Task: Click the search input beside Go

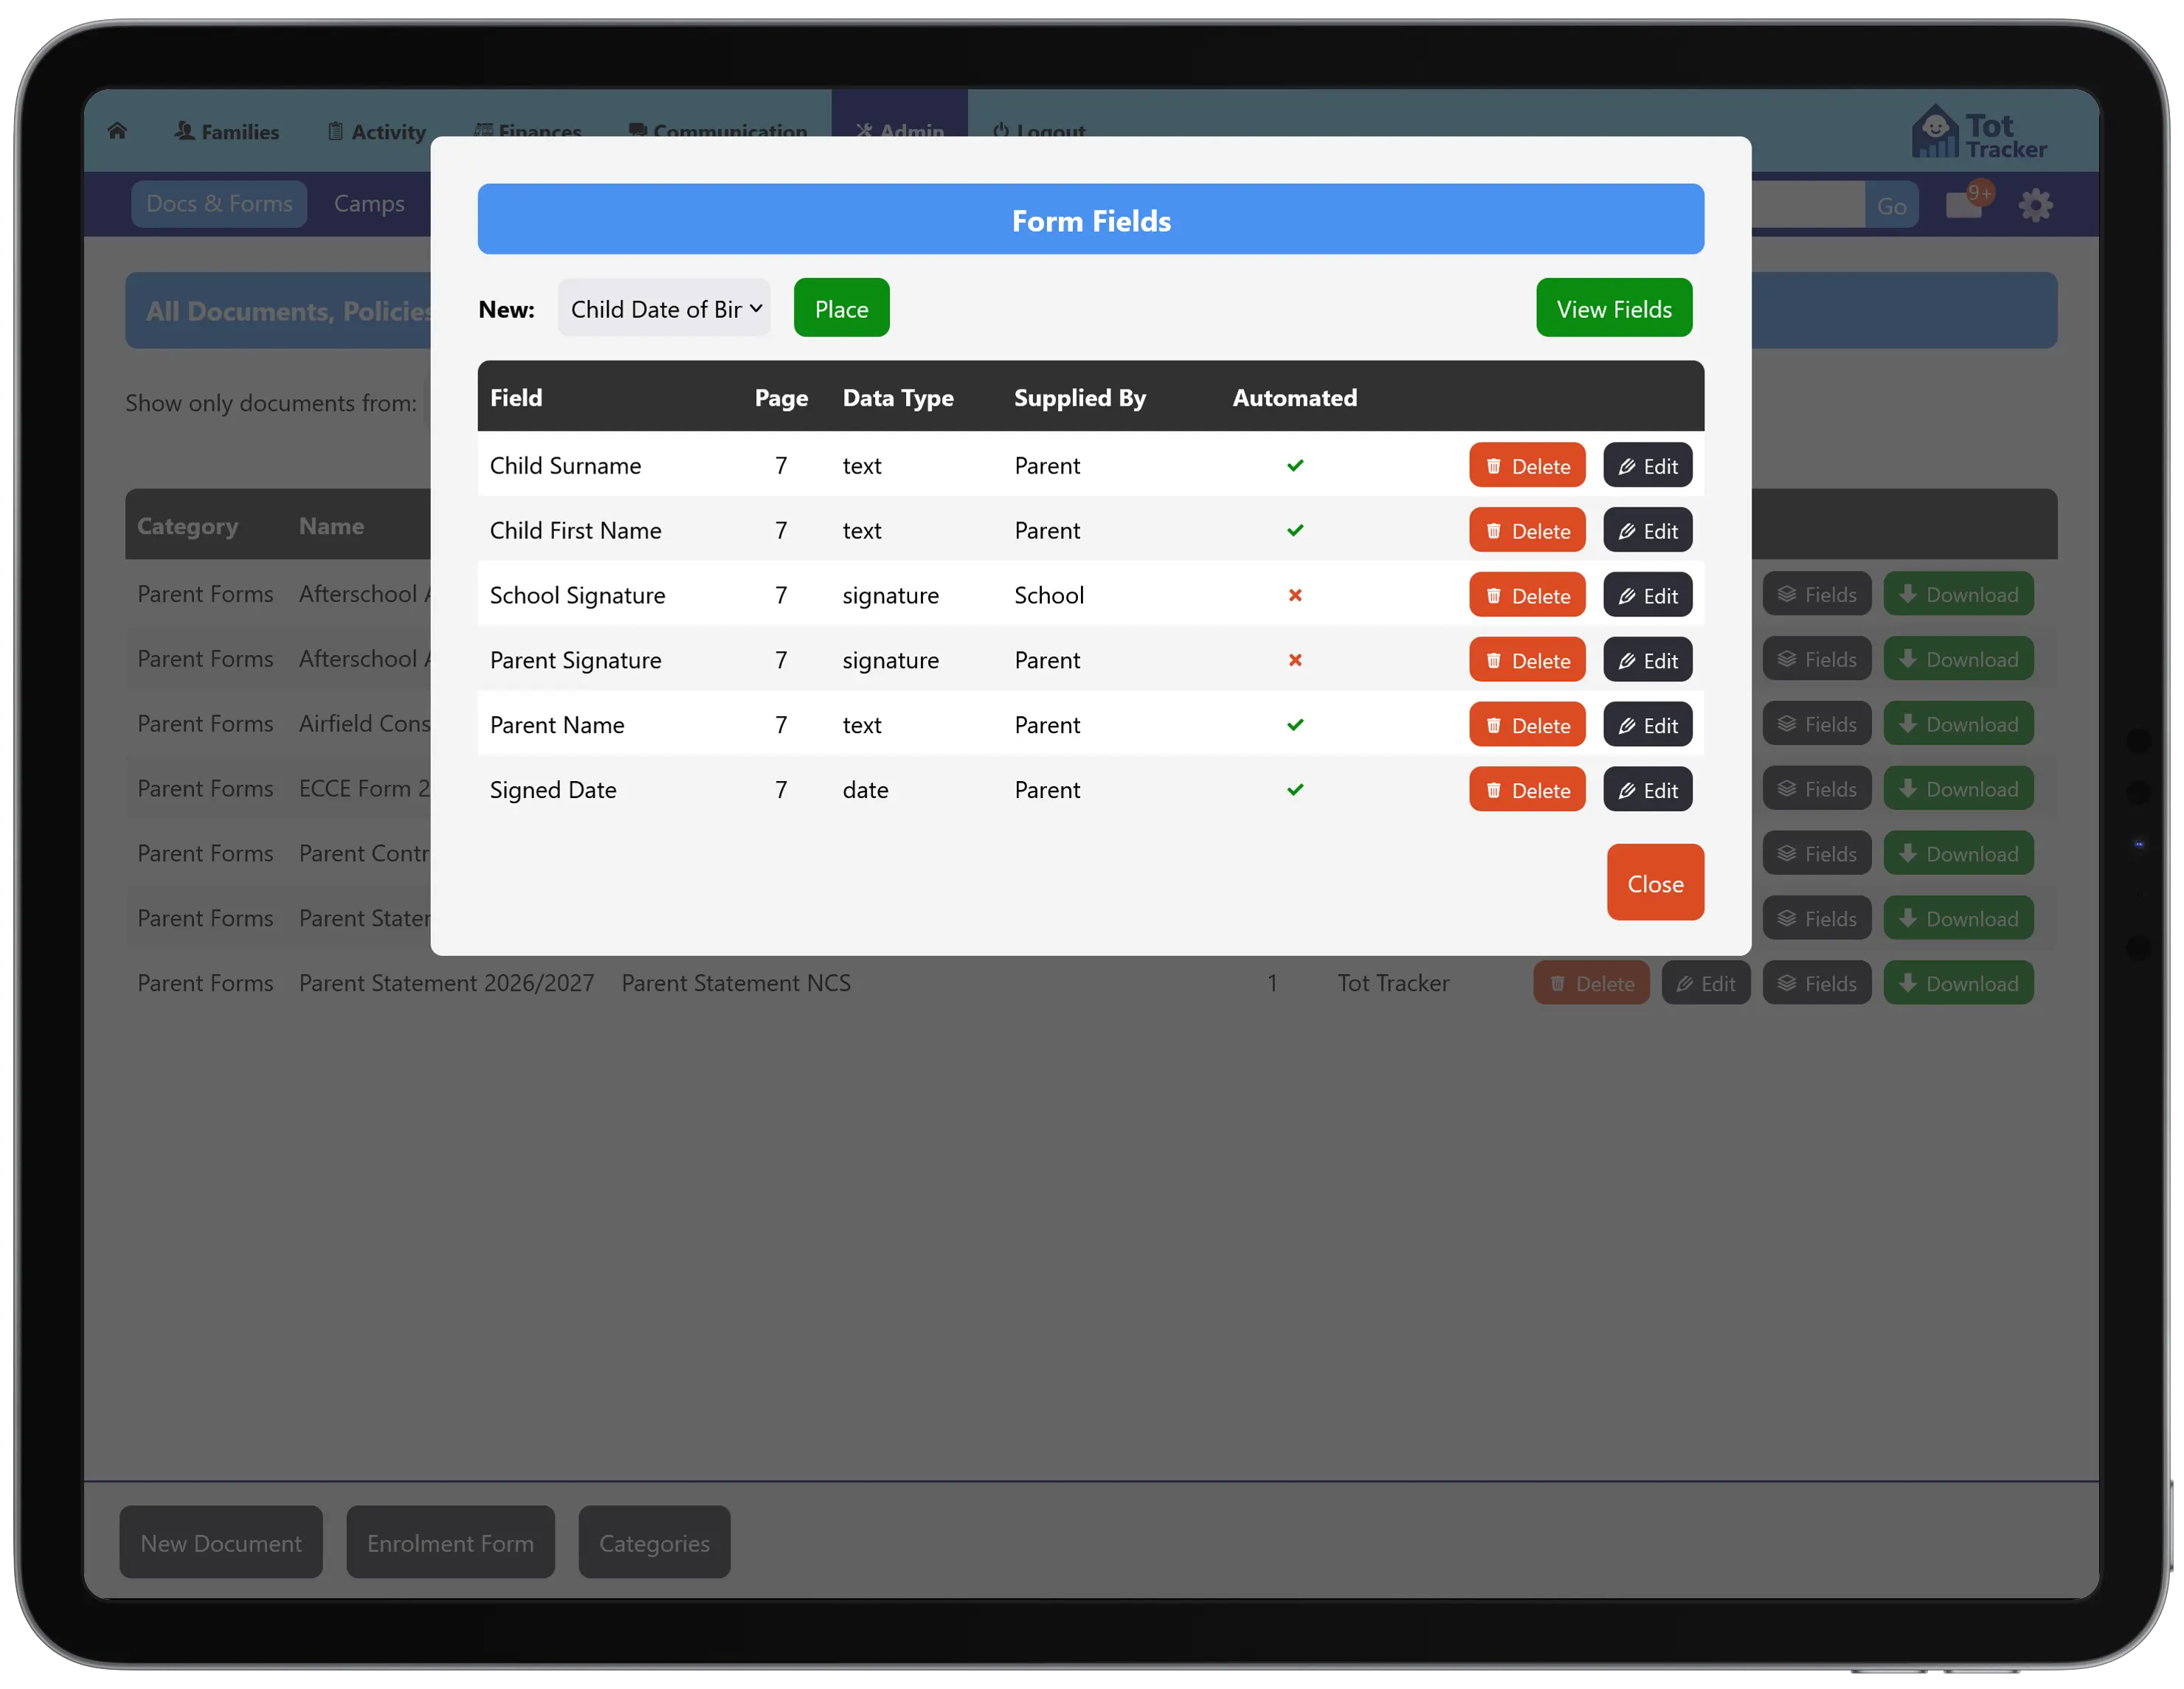Action: [1808, 206]
